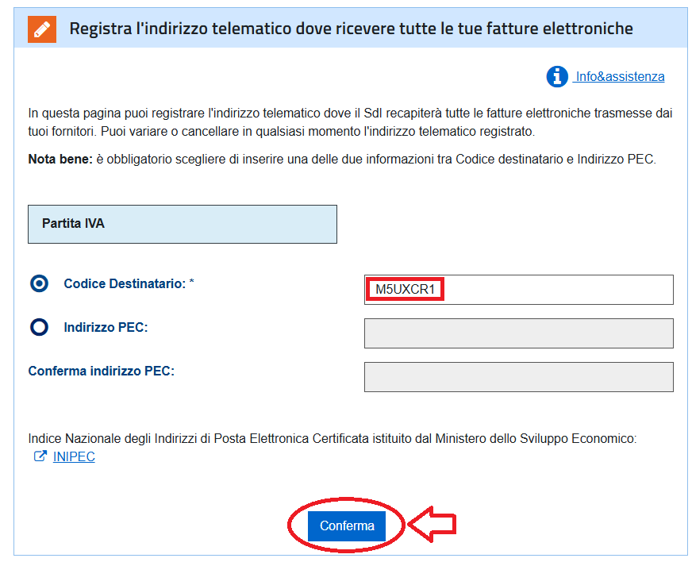The width and height of the screenshot is (692, 562).
Task: Click the blue info circle icon
Action: coord(557,76)
